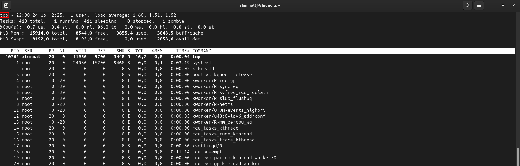Open the hamburger main menu

tap(479, 5)
